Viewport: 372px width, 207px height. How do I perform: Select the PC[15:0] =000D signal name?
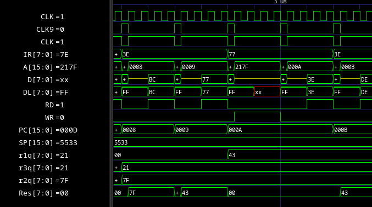[48, 130]
